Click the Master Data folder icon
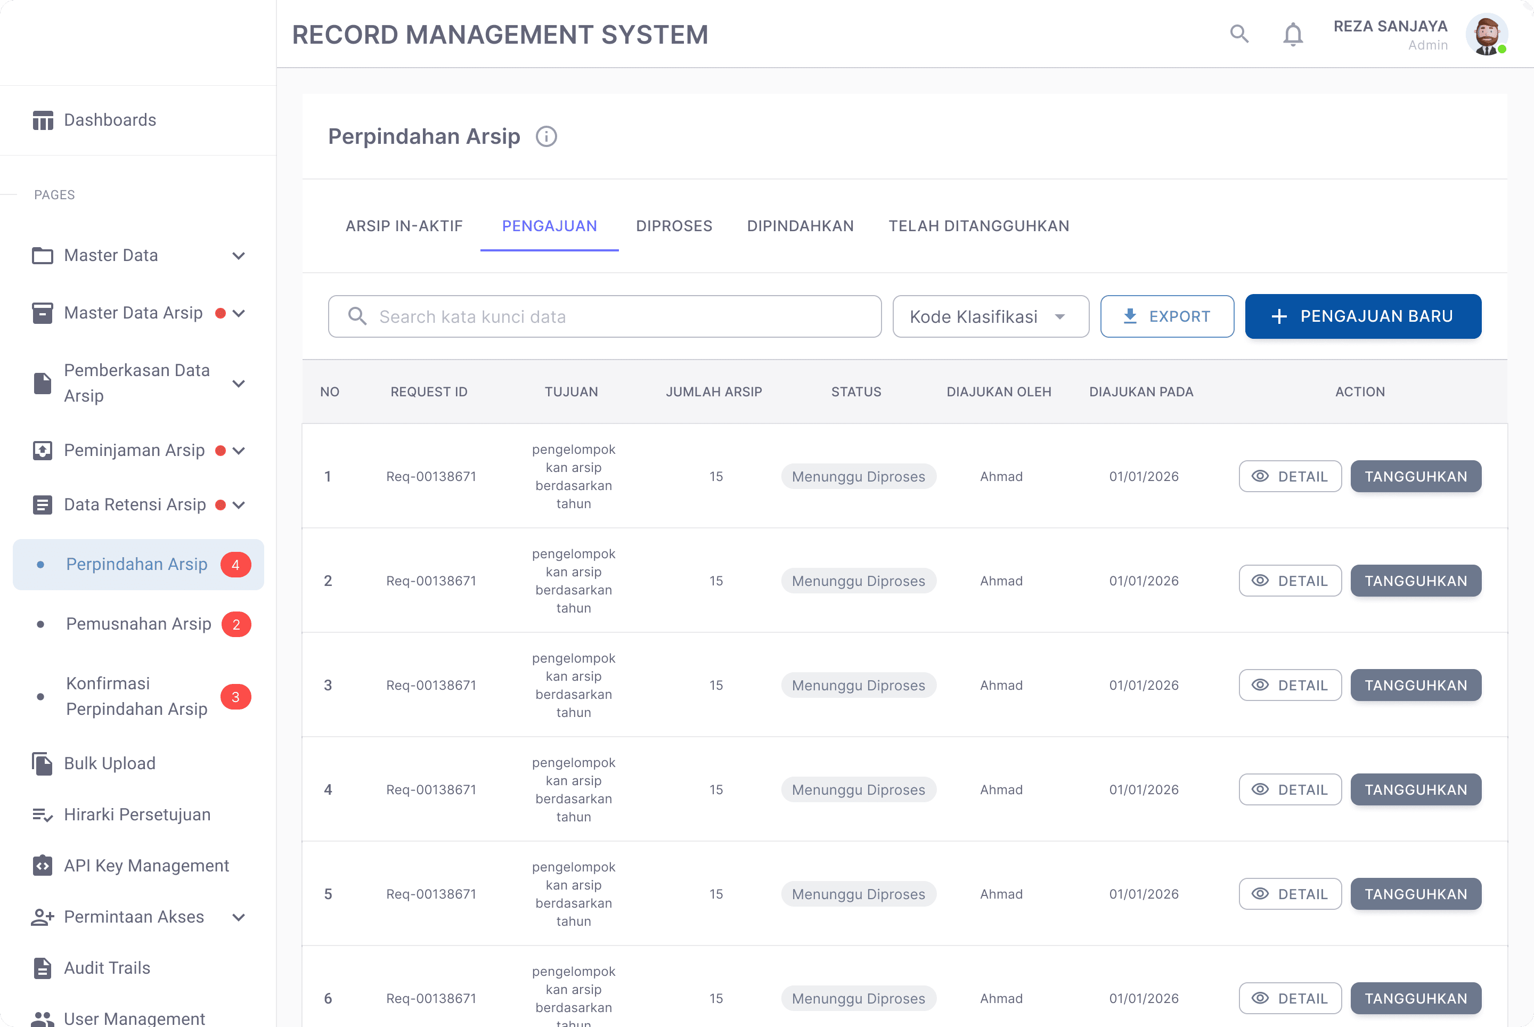Image resolution: width=1534 pixels, height=1027 pixels. (43, 256)
